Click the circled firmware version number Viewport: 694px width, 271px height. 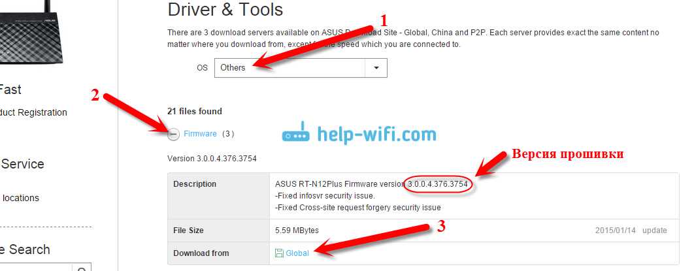click(438, 184)
